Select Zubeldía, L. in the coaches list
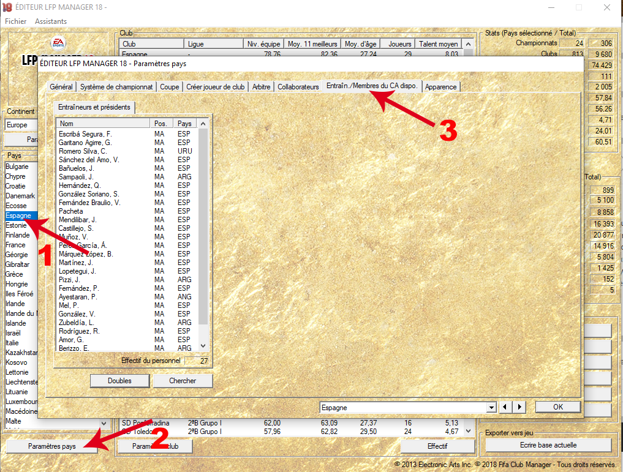Image resolution: width=623 pixels, height=472 pixels. (x=127, y=323)
